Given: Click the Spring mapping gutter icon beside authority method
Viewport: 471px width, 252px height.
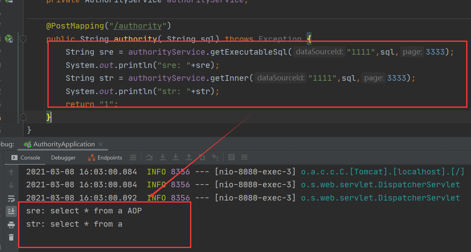Looking at the screenshot, I should pyautogui.click(x=9, y=39).
